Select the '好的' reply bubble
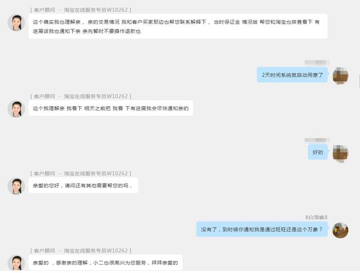Viewport: 360px width, 273px height. (318, 152)
